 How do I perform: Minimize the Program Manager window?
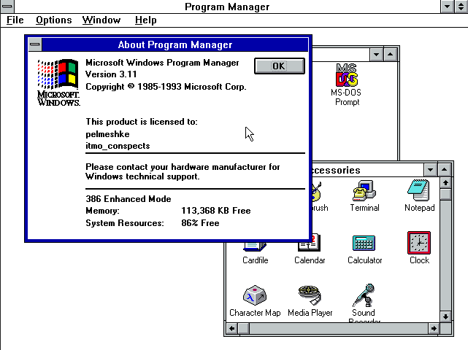[447, 7]
